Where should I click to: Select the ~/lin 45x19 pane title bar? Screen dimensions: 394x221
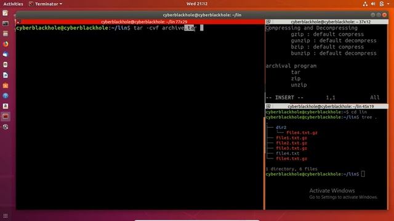tap(327, 106)
